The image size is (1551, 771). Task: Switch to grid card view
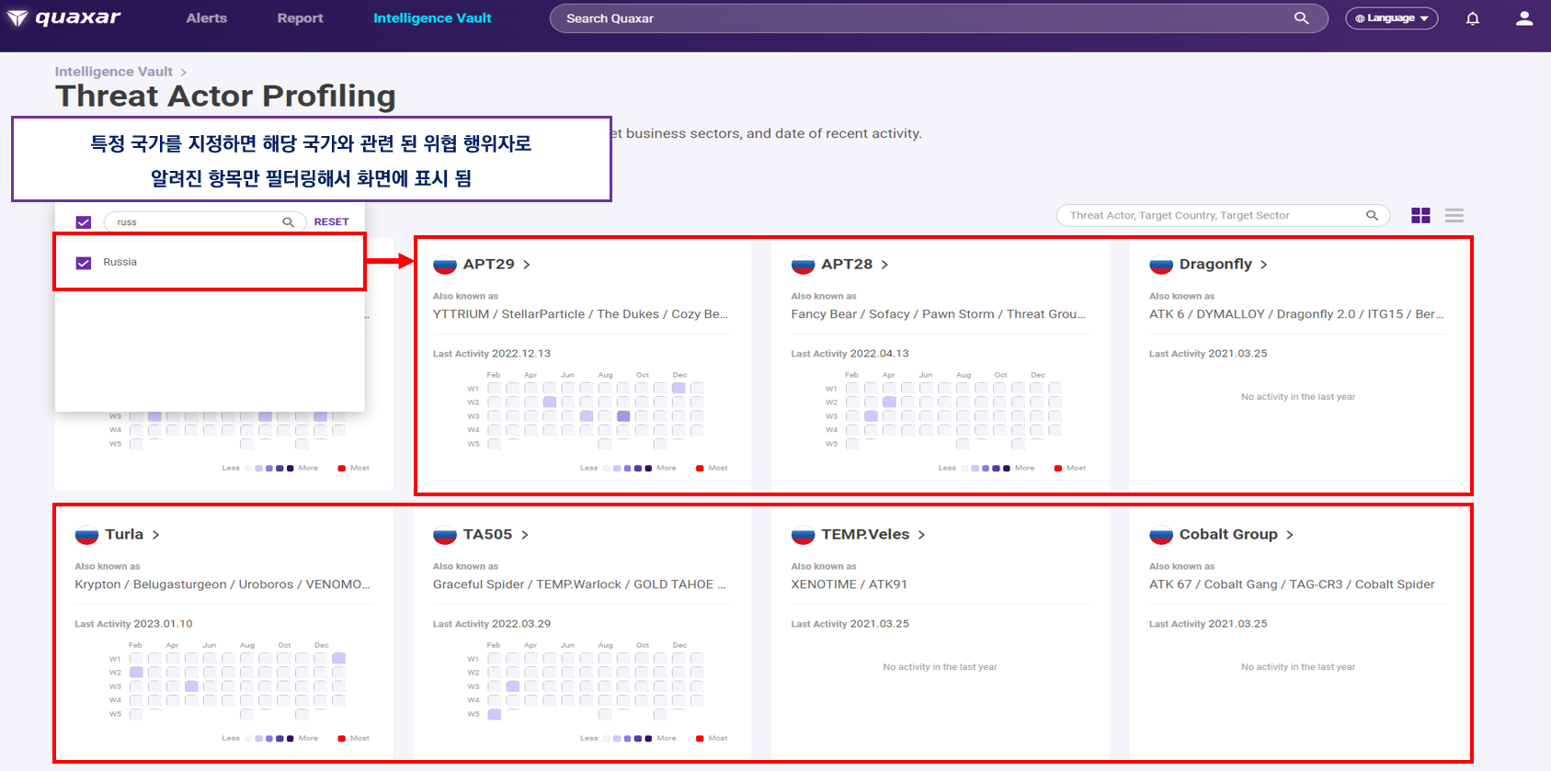pyautogui.click(x=1420, y=215)
